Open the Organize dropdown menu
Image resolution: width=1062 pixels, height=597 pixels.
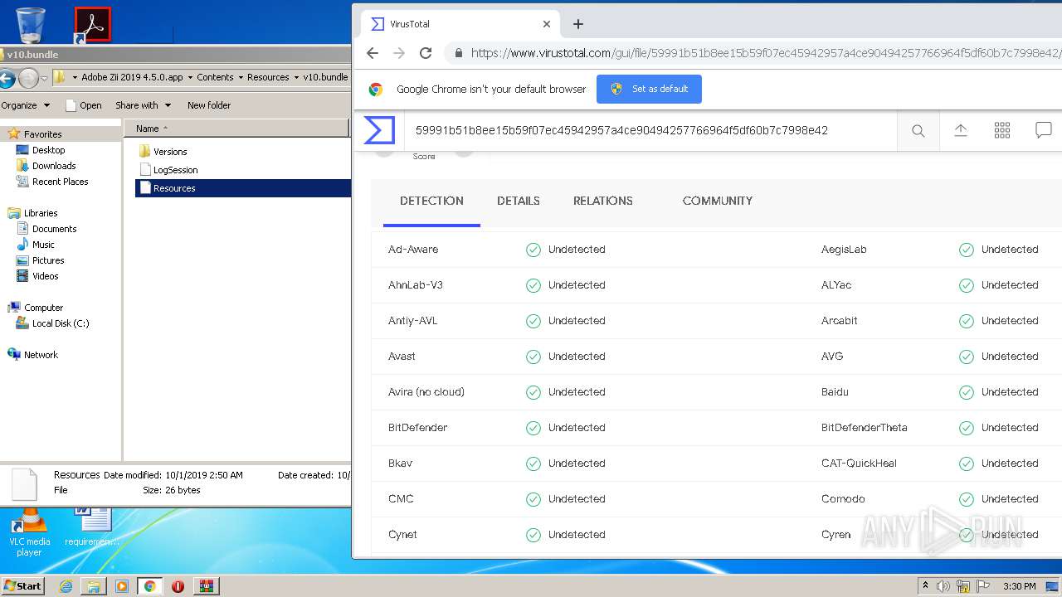(26, 105)
